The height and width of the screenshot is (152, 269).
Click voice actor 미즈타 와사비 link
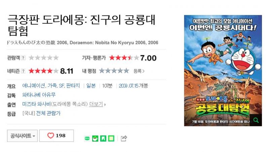point(36,104)
